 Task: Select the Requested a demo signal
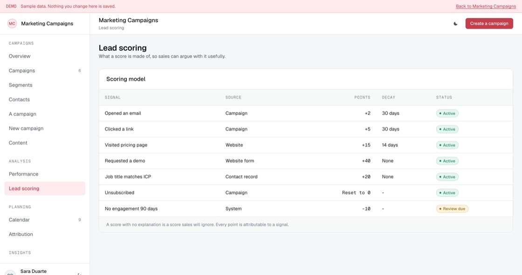click(x=125, y=161)
